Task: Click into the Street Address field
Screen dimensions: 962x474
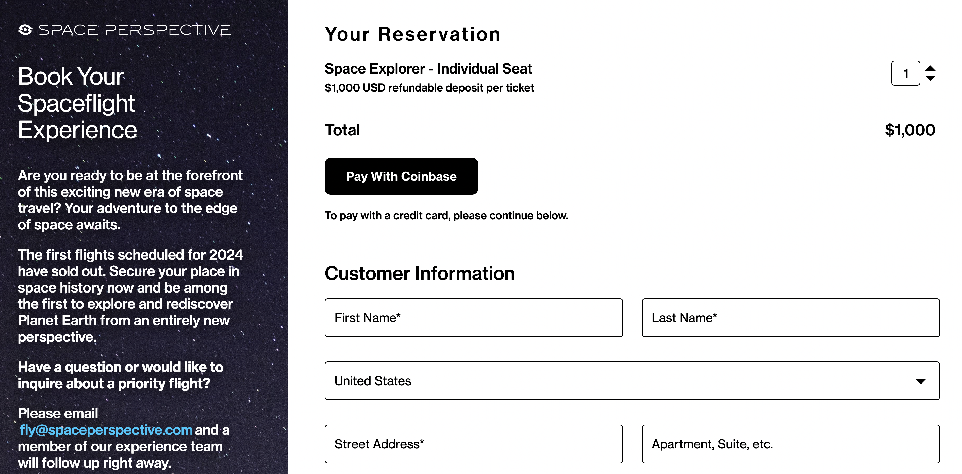Action: [473, 444]
